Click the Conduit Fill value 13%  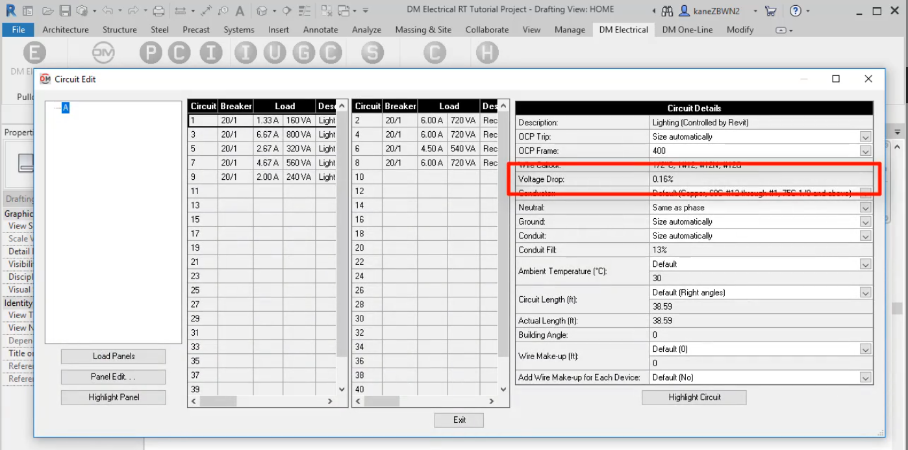761,250
